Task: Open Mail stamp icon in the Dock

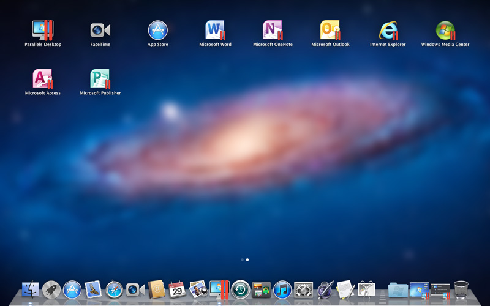Action: [93, 289]
